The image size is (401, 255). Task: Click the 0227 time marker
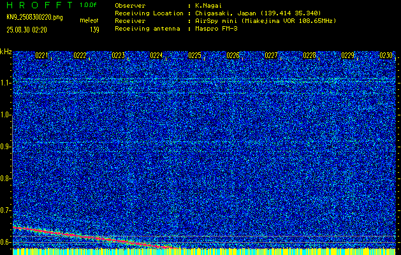click(x=271, y=55)
